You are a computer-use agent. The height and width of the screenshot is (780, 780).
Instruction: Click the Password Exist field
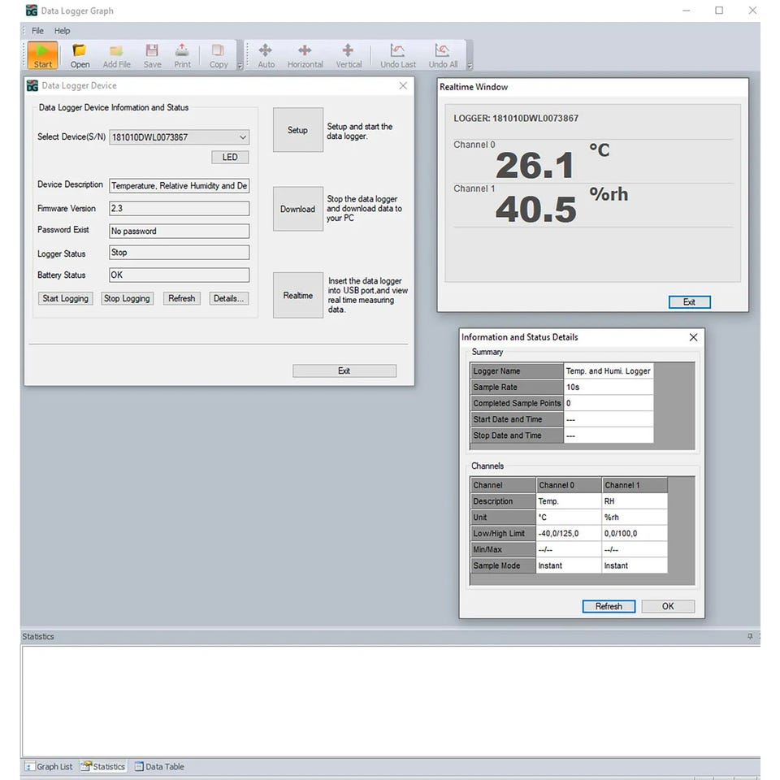(x=179, y=231)
